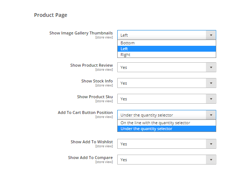Click the Show Product Review dropdown arrow

[211, 67]
